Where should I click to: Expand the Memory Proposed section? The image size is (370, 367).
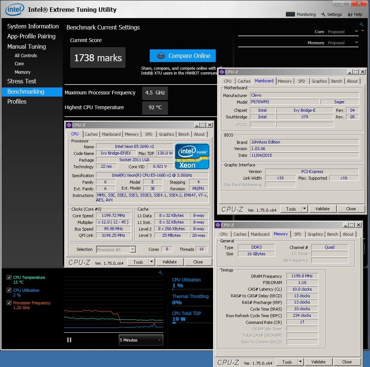(356, 42)
